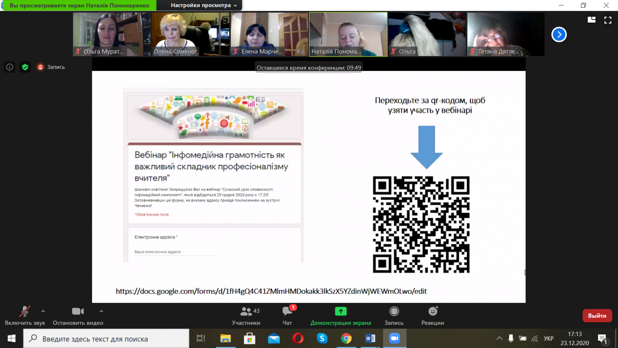Select Олена Семеног video thumbnail
This screenshot has height=348, width=618.
click(x=190, y=34)
